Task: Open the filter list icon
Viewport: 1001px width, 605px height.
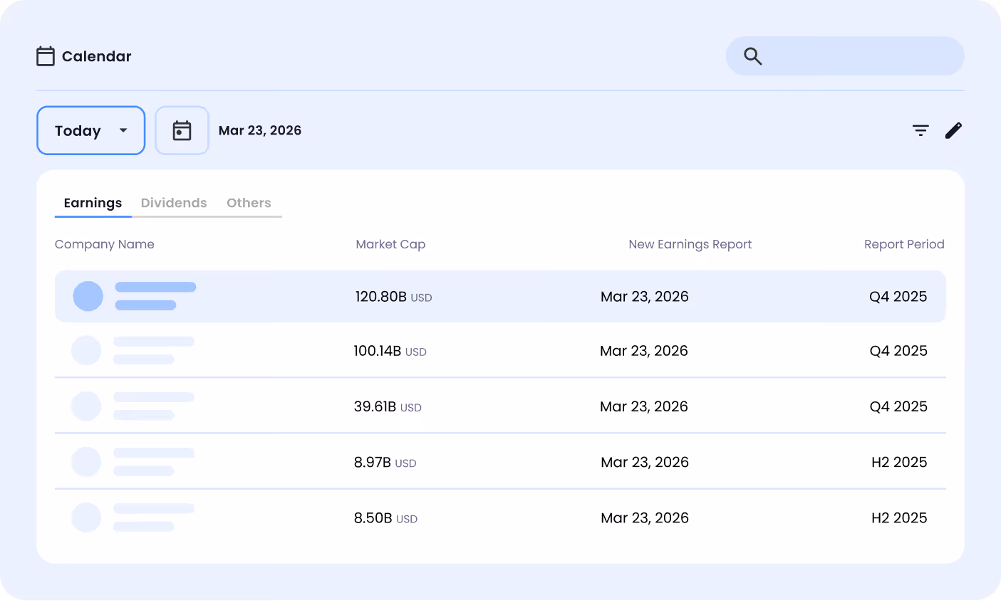Action: point(920,130)
